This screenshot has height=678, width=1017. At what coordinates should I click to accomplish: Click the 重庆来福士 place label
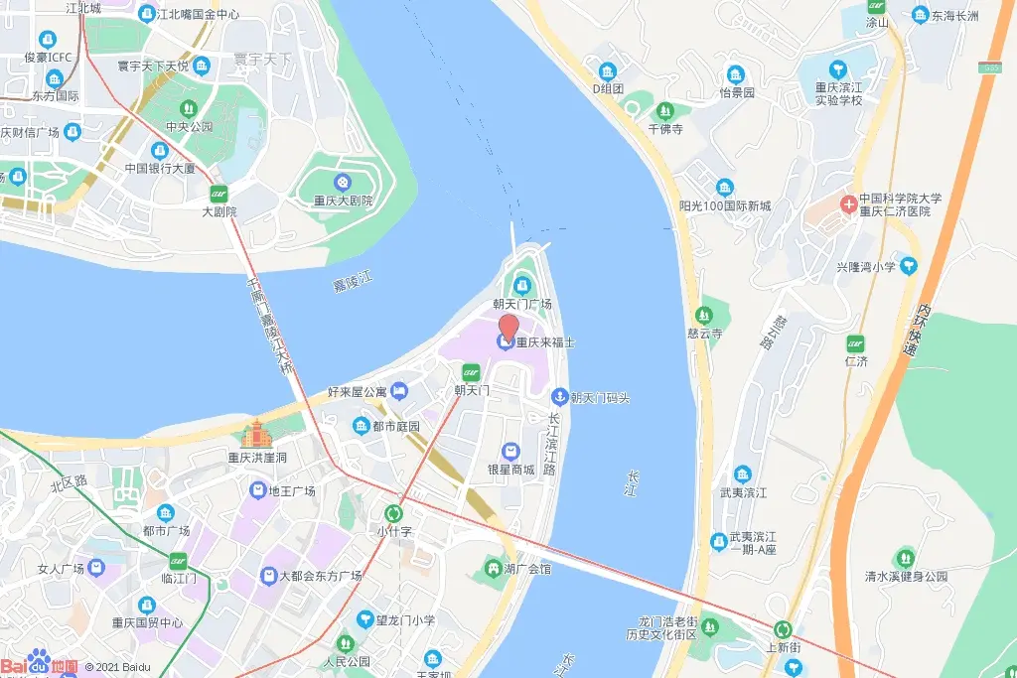click(x=545, y=341)
